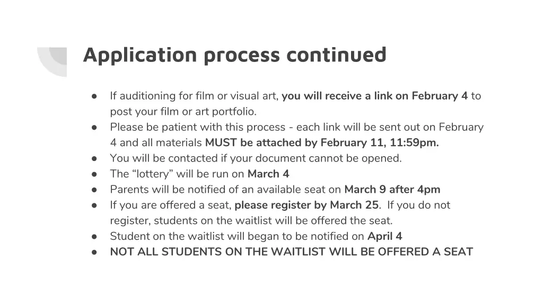Click the "NOT ALL STUDENTS ON THE WAITLIST" line
Screen dimensions: 543x305
click(291, 252)
